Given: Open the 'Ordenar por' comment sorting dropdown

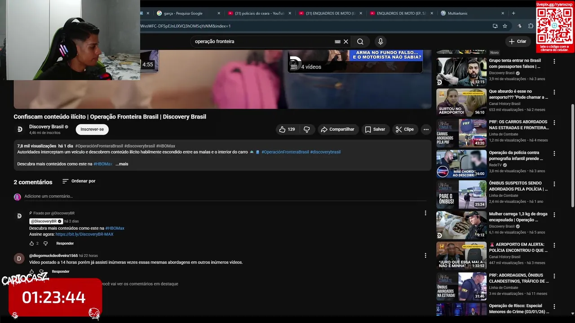Looking at the screenshot, I should [79, 181].
